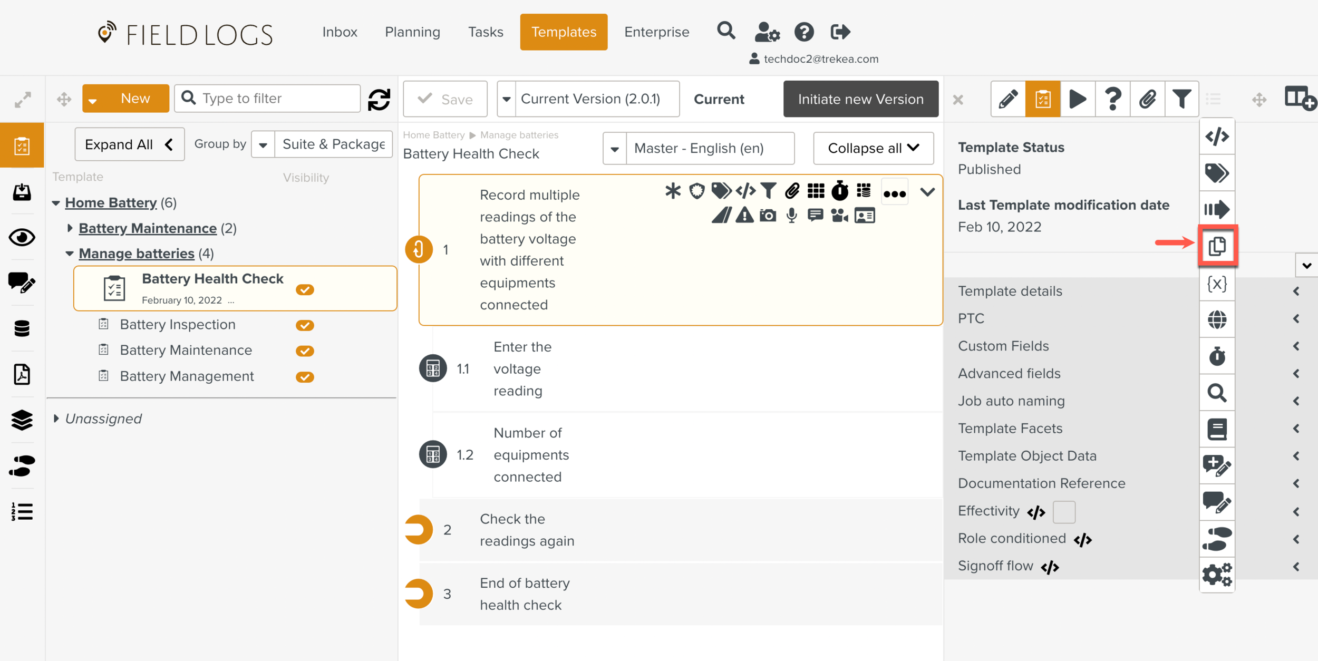Open the database icon in left sidebar
The width and height of the screenshot is (1318, 661).
pos(22,328)
